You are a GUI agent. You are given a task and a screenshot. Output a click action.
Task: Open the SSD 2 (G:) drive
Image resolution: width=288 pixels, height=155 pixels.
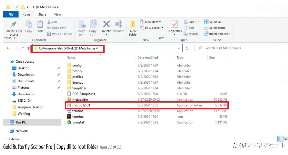[x=22, y=101]
